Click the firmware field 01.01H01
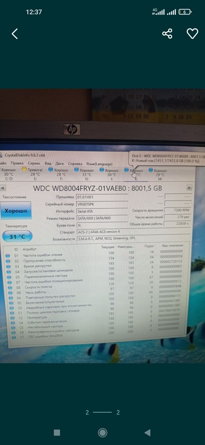 point(102,197)
